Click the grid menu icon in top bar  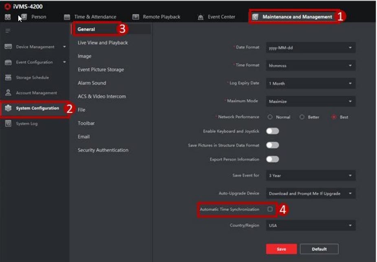point(7,17)
